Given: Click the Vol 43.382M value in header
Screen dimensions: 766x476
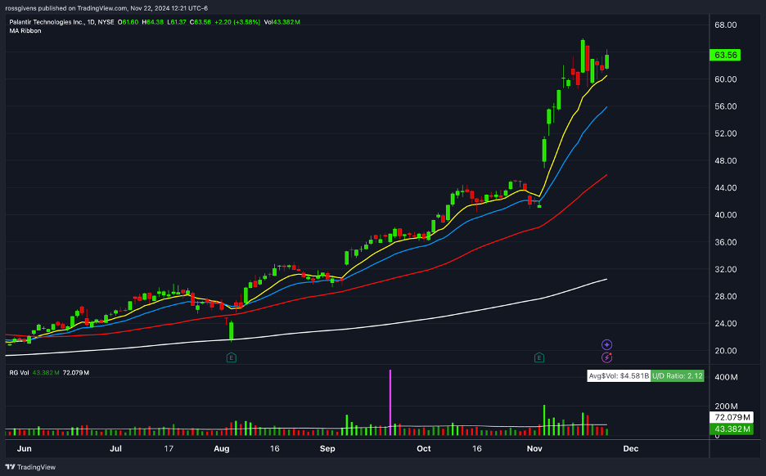Looking at the screenshot, I should point(282,22).
